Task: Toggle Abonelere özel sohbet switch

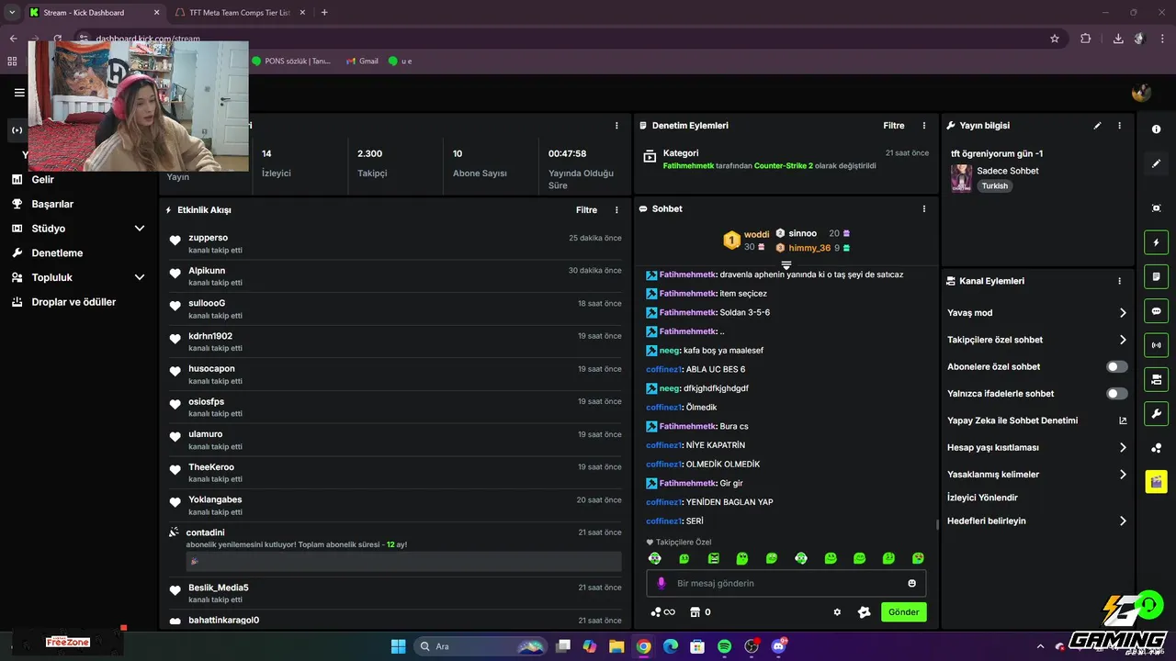Action: pos(1116,366)
